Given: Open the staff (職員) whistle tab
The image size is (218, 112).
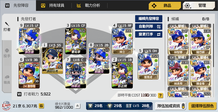Looking at the screenshot, I should click(7, 80).
